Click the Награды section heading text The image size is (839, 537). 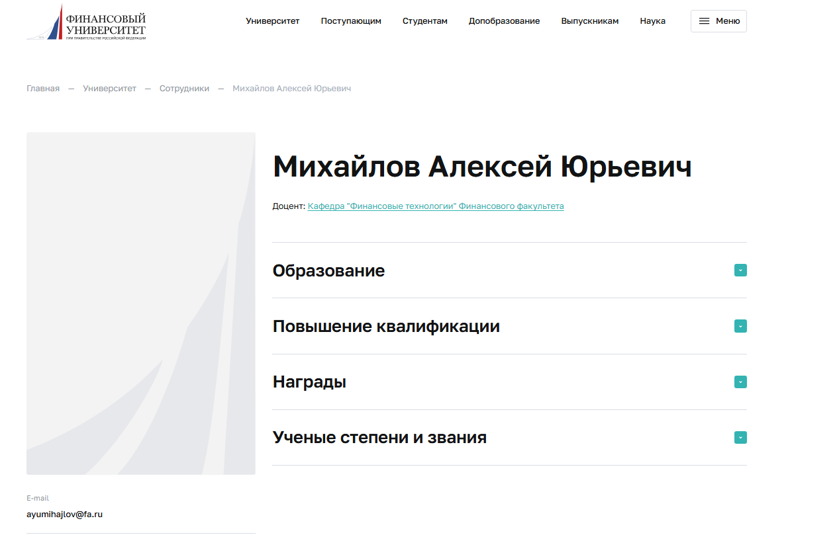point(309,382)
